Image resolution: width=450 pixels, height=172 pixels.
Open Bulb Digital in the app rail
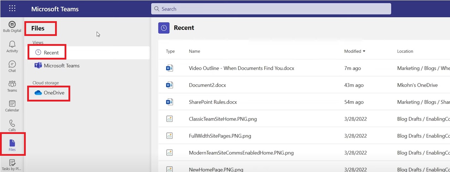pos(12,27)
